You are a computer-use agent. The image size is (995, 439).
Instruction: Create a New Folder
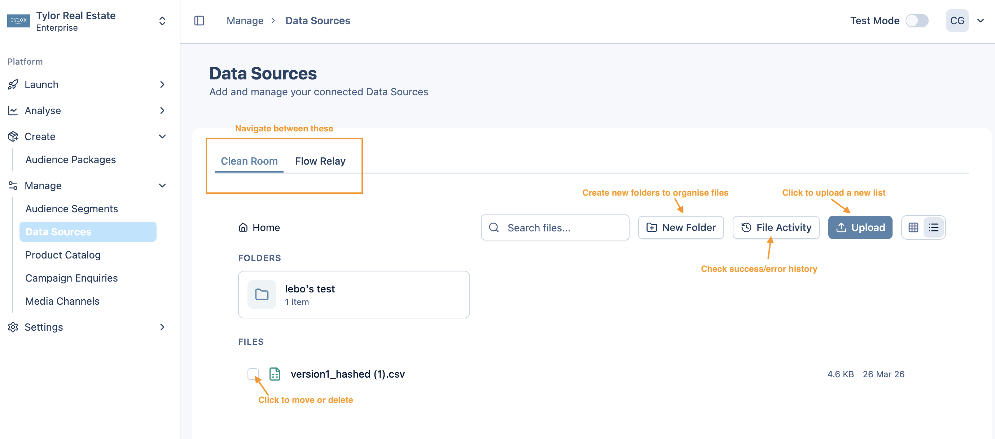pyautogui.click(x=680, y=227)
